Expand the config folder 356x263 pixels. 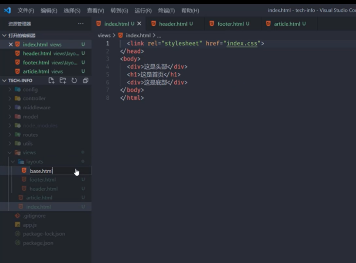click(46, 89)
